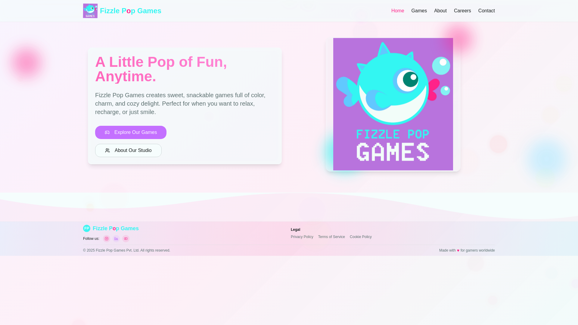
Task: Open the About page from the navbar
Action: point(440,11)
